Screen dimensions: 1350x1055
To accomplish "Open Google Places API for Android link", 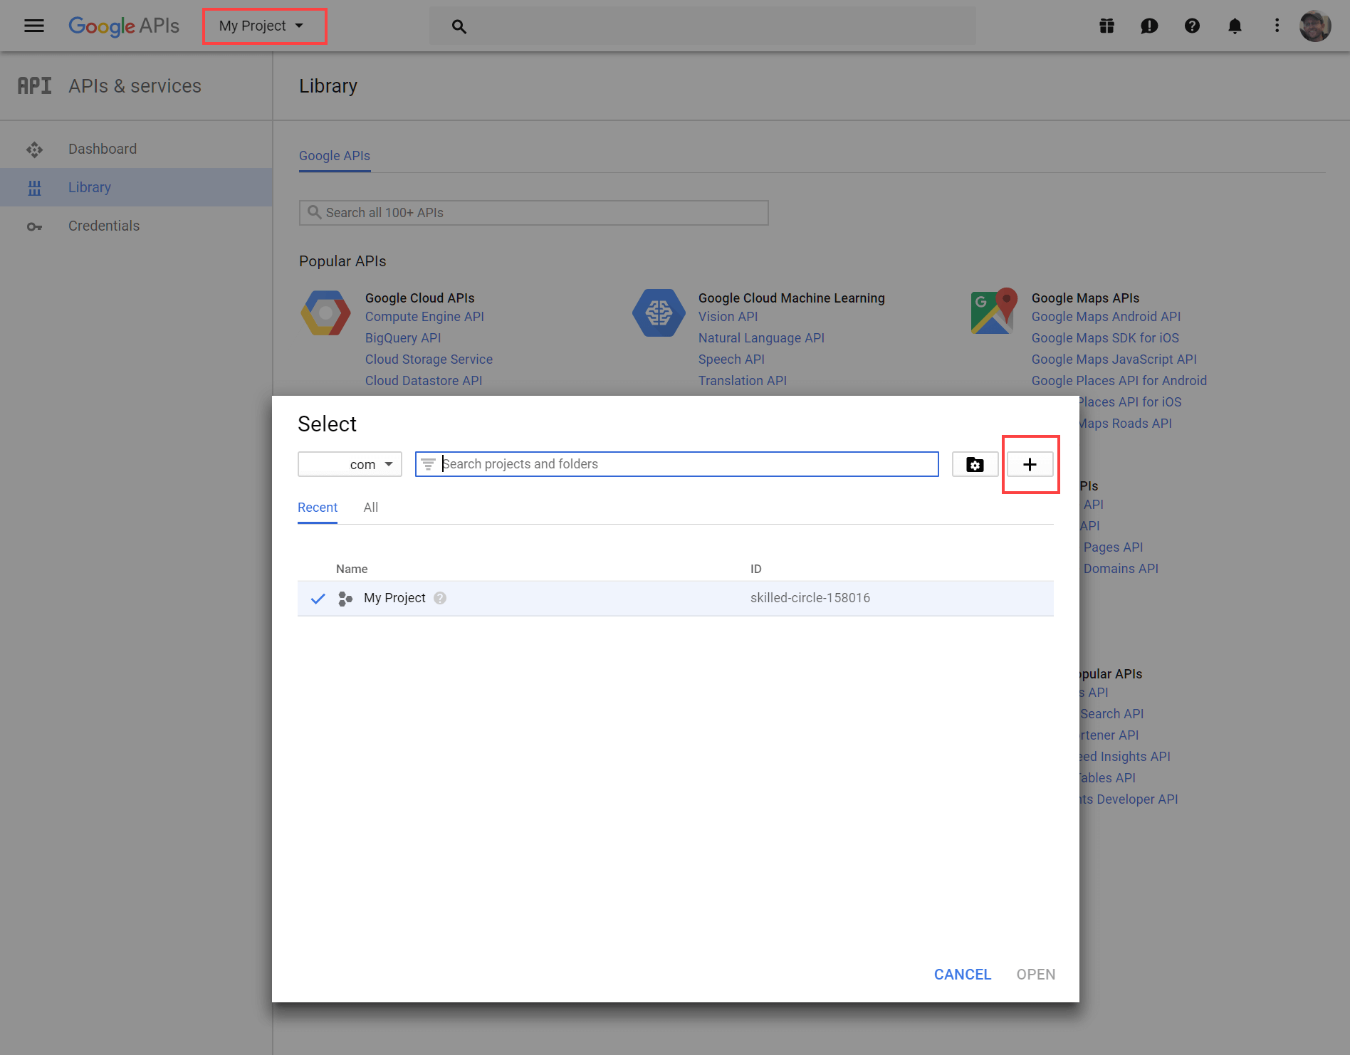I will 1119,381.
